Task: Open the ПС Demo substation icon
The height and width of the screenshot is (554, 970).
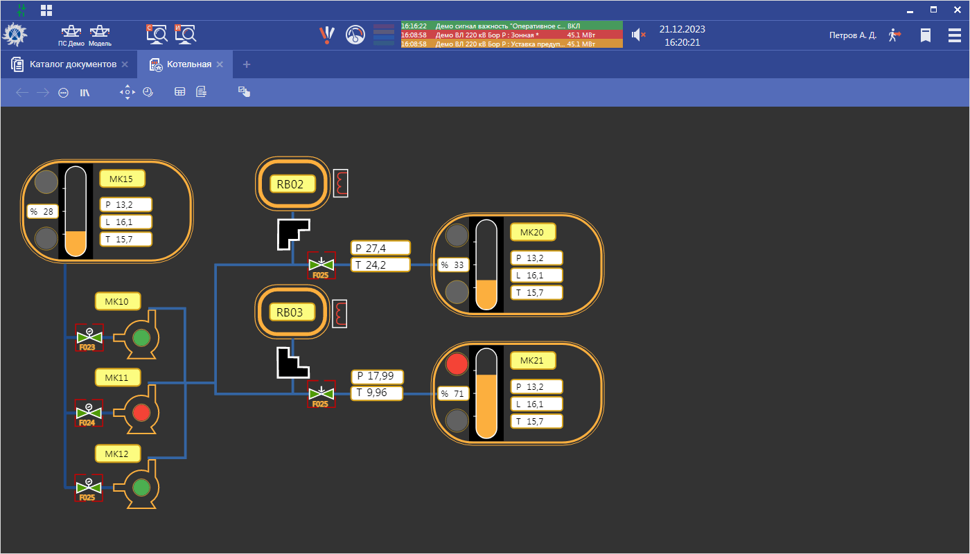Action: coord(71,34)
